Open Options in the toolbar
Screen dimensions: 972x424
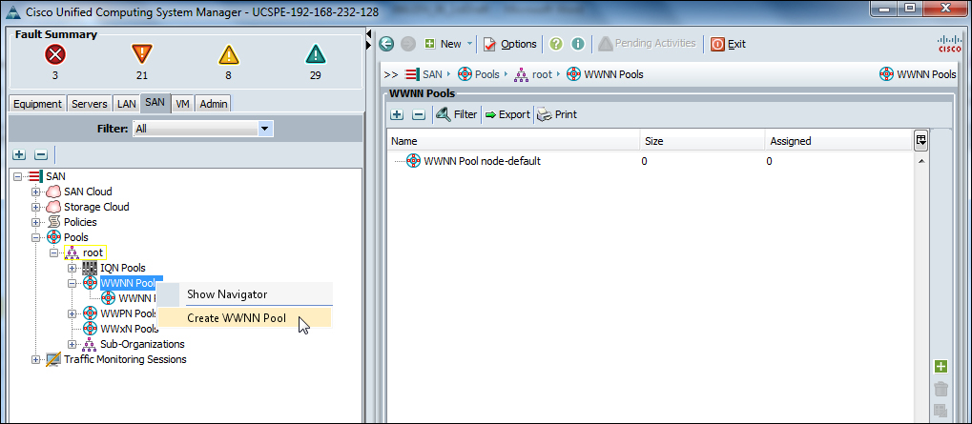[x=510, y=44]
